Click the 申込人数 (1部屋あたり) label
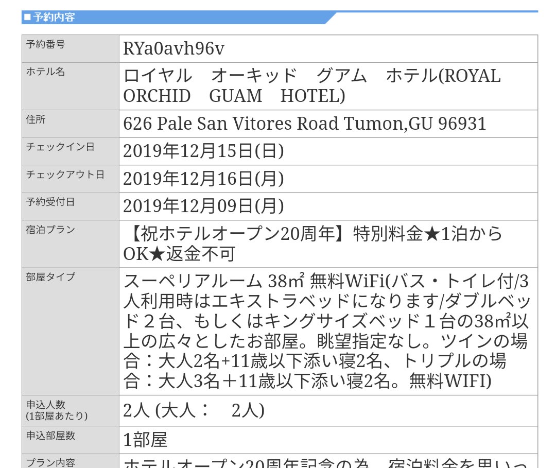This screenshot has width=556, height=468. (57, 410)
